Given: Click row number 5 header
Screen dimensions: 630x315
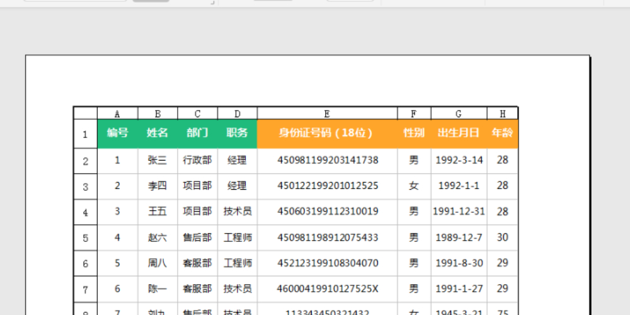Looking at the screenshot, I should coord(85,238).
